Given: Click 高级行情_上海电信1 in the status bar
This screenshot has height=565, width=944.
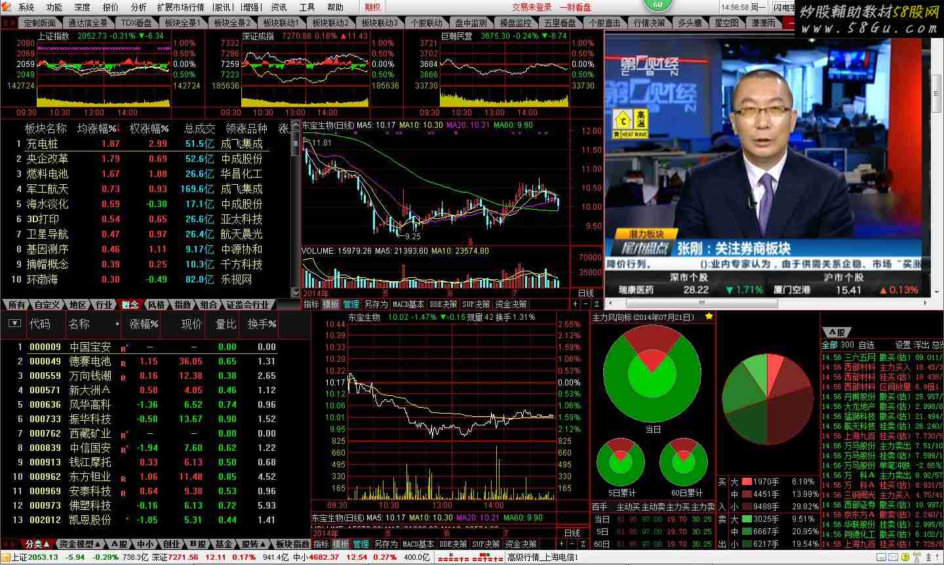Looking at the screenshot, I should point(543,557).
